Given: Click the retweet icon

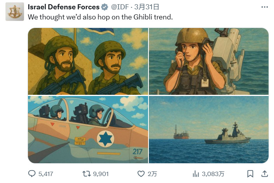Looking at the screenshot, I should tap(87, 173).
